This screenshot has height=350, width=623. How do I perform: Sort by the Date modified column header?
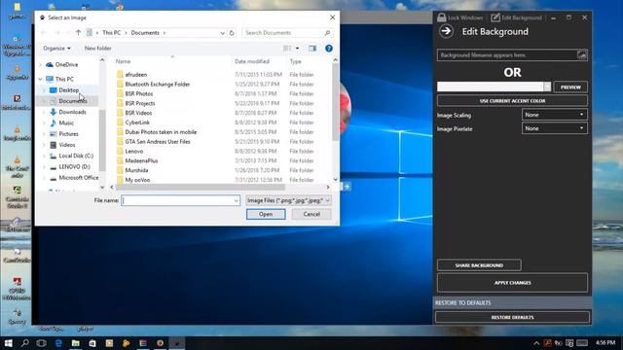[252, 61]
